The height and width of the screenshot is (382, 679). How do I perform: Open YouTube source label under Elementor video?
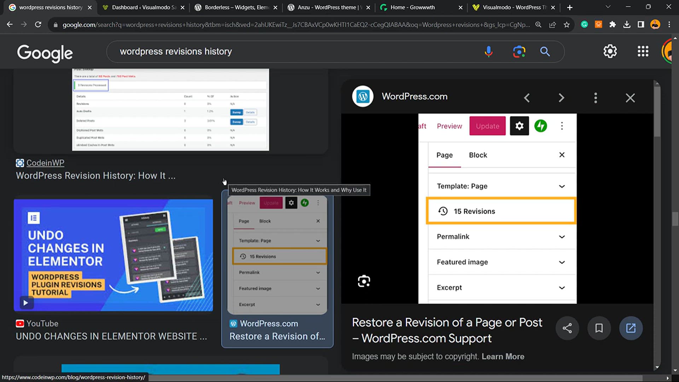42,324
